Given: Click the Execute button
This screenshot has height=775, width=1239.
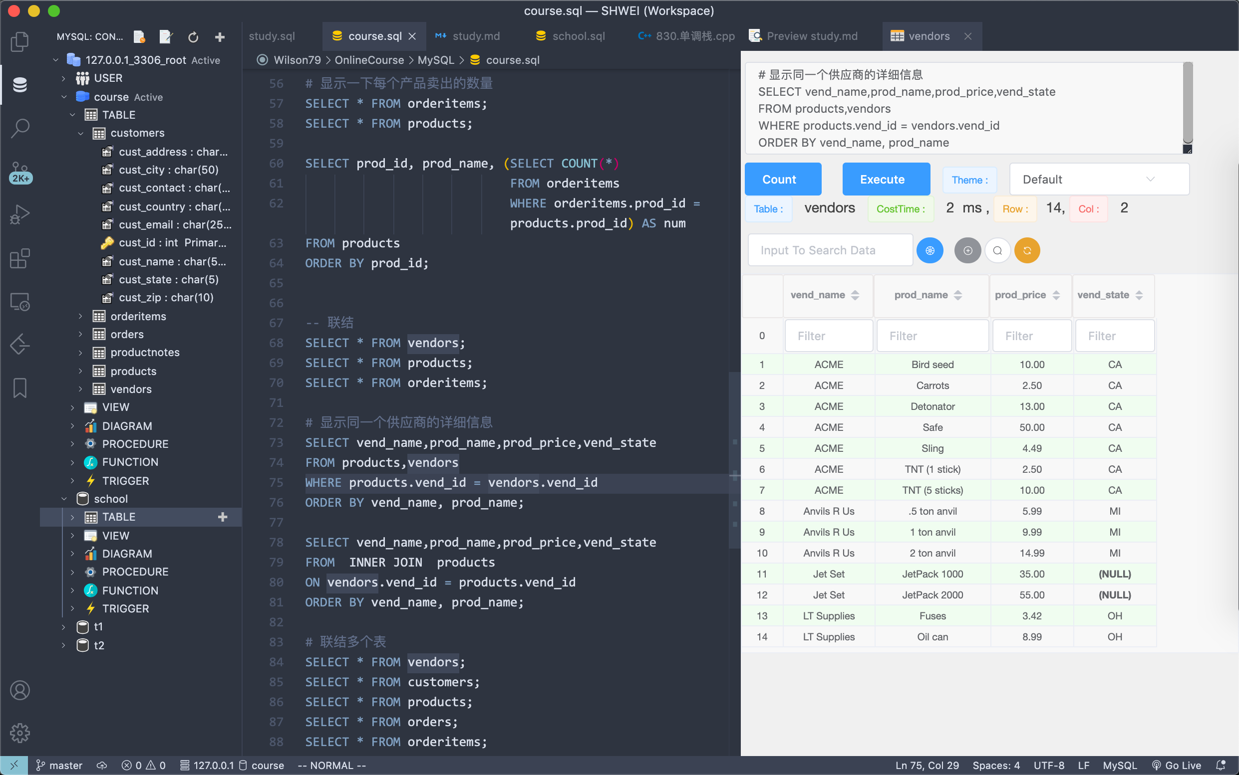Looking at the screenshot, I should 886,180.
